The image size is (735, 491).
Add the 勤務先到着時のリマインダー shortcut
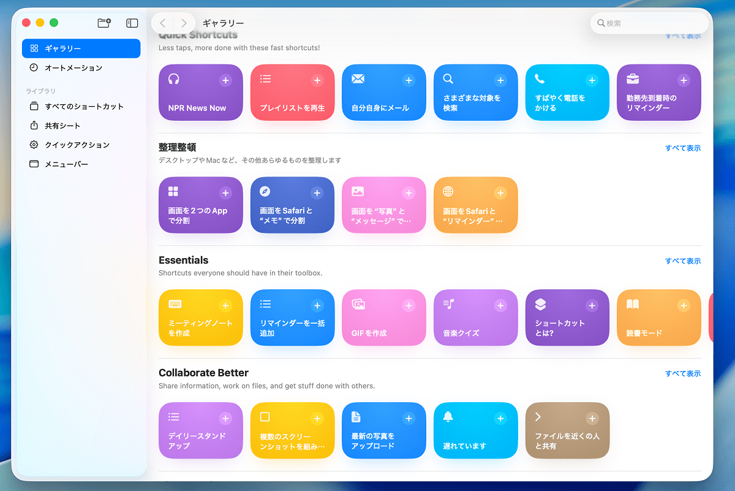[x=684, y=80]
